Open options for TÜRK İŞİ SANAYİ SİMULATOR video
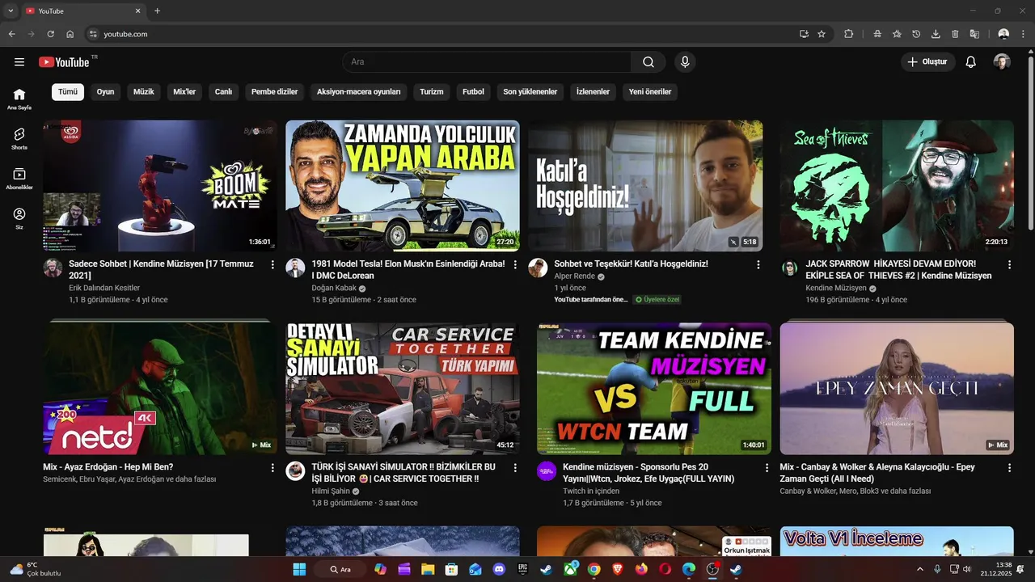Viewport: 1035px width, 582px height. [x=515, y=467]
